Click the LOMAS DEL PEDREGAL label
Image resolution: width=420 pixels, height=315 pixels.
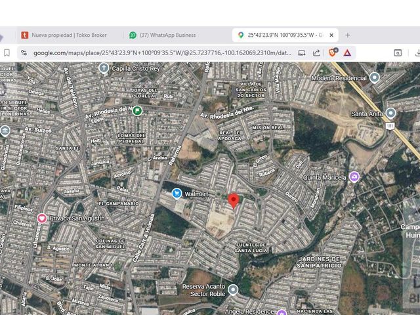tap(131, 138)
